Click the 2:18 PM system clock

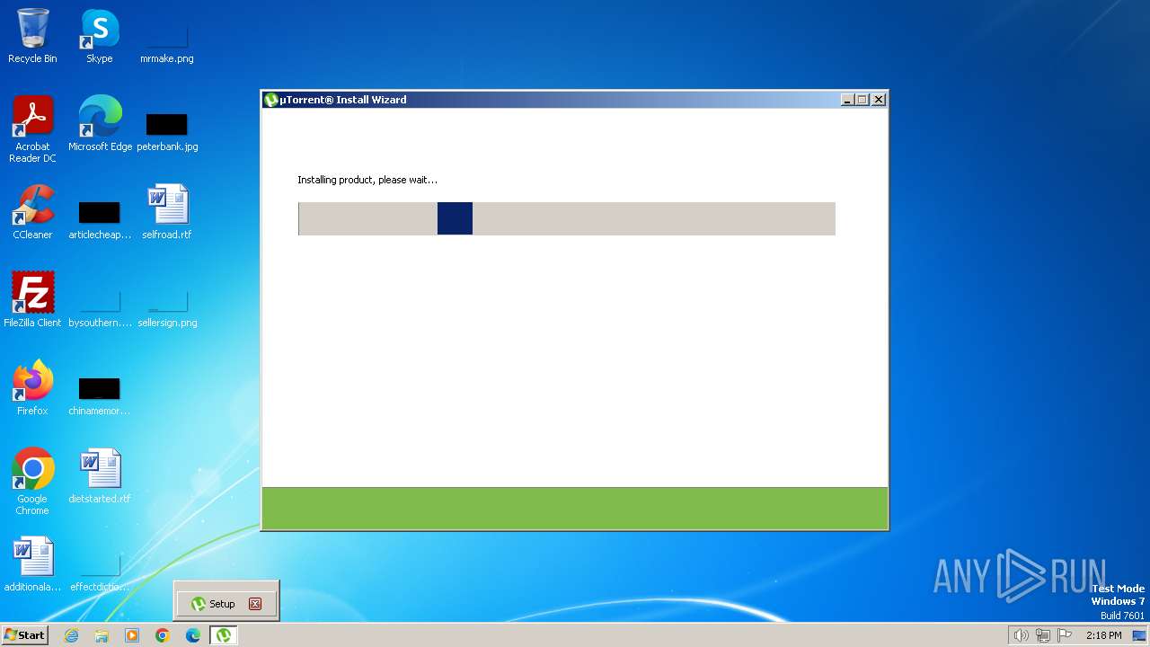pos(1103,635)
